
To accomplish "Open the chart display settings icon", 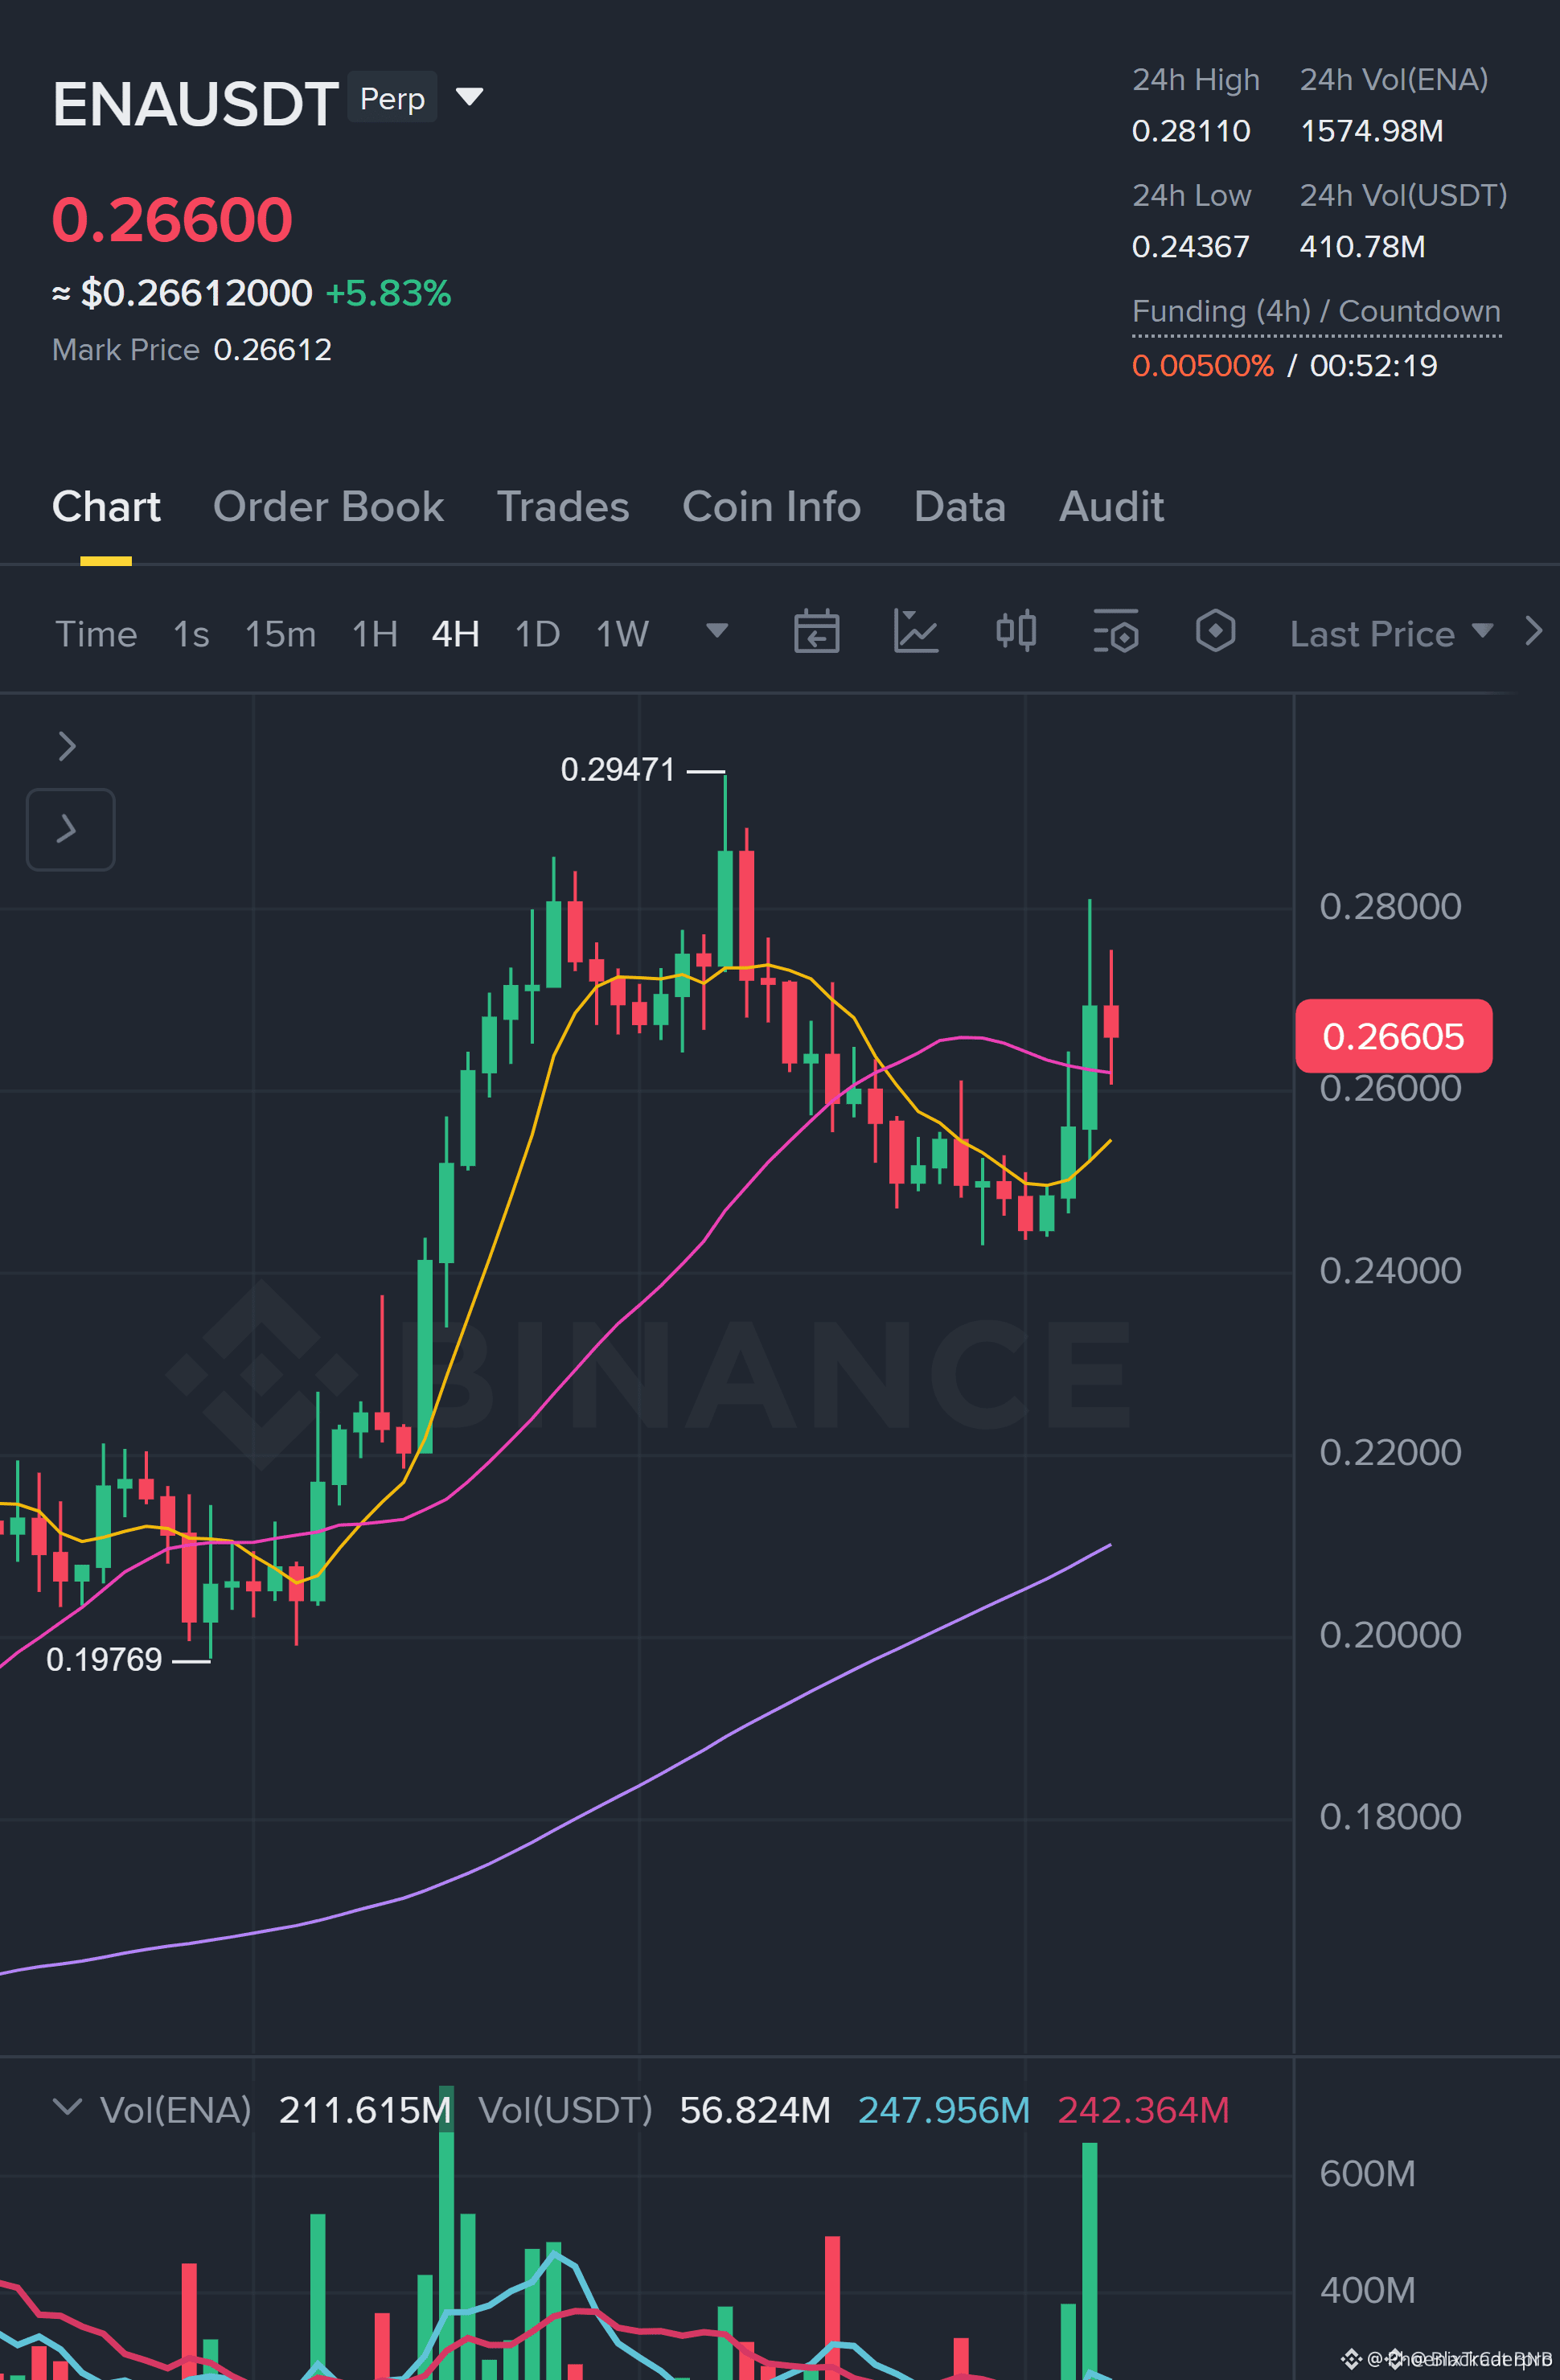I will click(x=1116, y=632).
